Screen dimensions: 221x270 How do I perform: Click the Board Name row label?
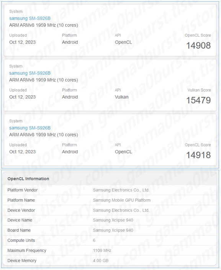pyautogui.click(x=19, y=231)
